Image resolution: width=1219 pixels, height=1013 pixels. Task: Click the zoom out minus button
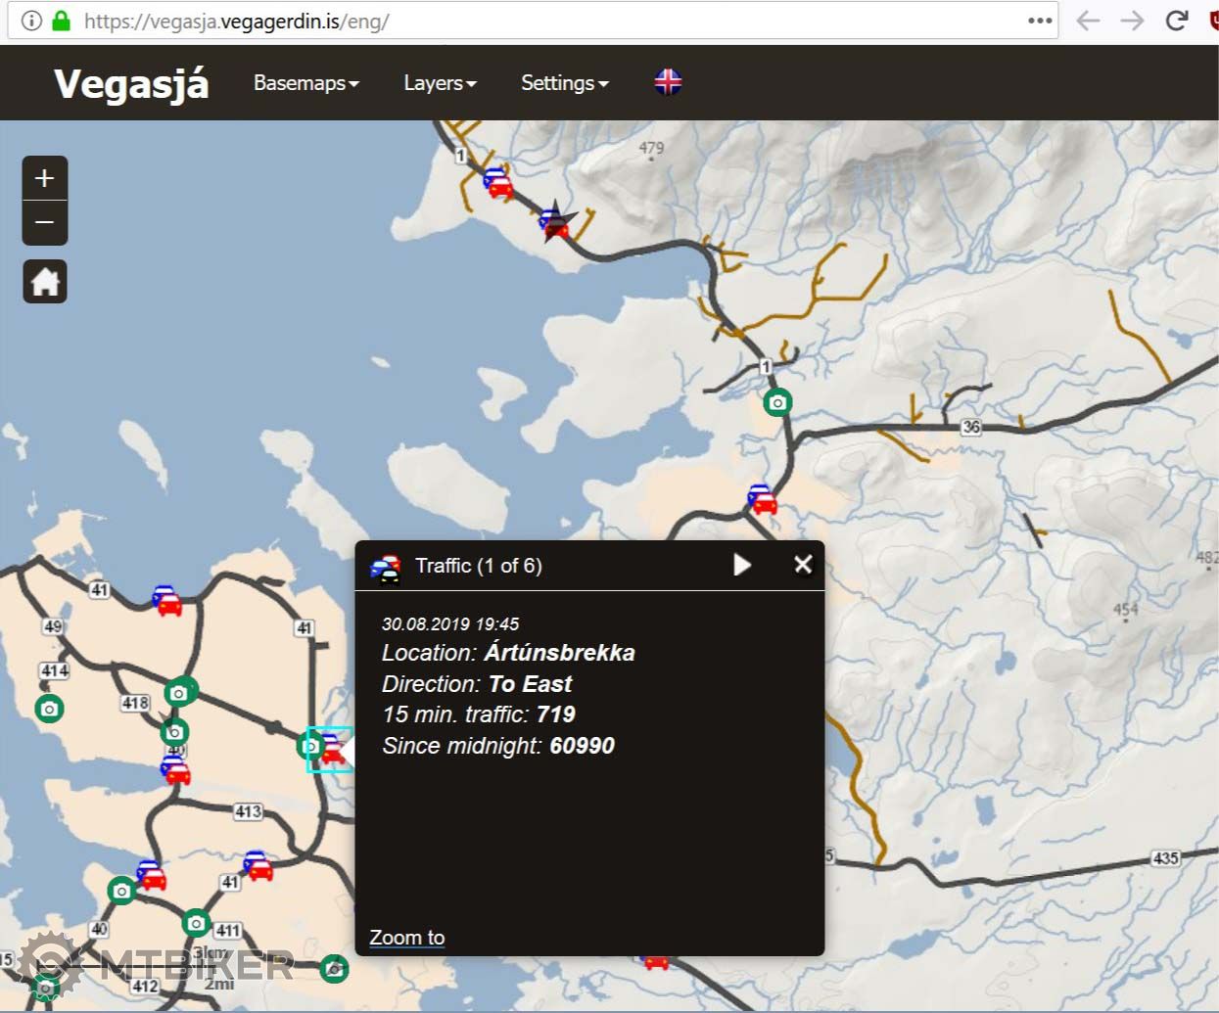point(45,223)
